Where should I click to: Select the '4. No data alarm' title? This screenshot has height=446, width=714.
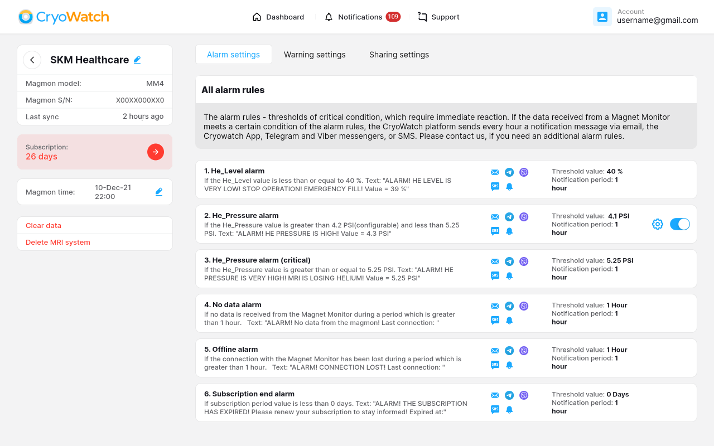coord(233,305)
